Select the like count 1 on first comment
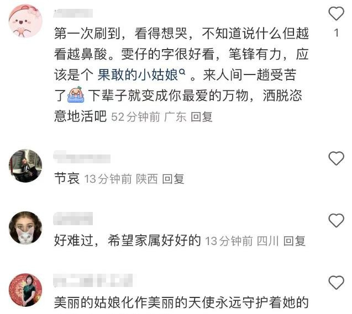Viewport: 352px width, 314px height. pos(337,33)
